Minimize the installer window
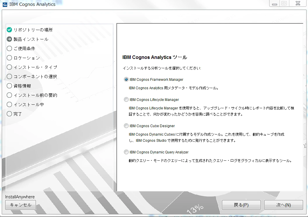Image resolution: width=308 pixels, height=217 pixels. point(275,3)
